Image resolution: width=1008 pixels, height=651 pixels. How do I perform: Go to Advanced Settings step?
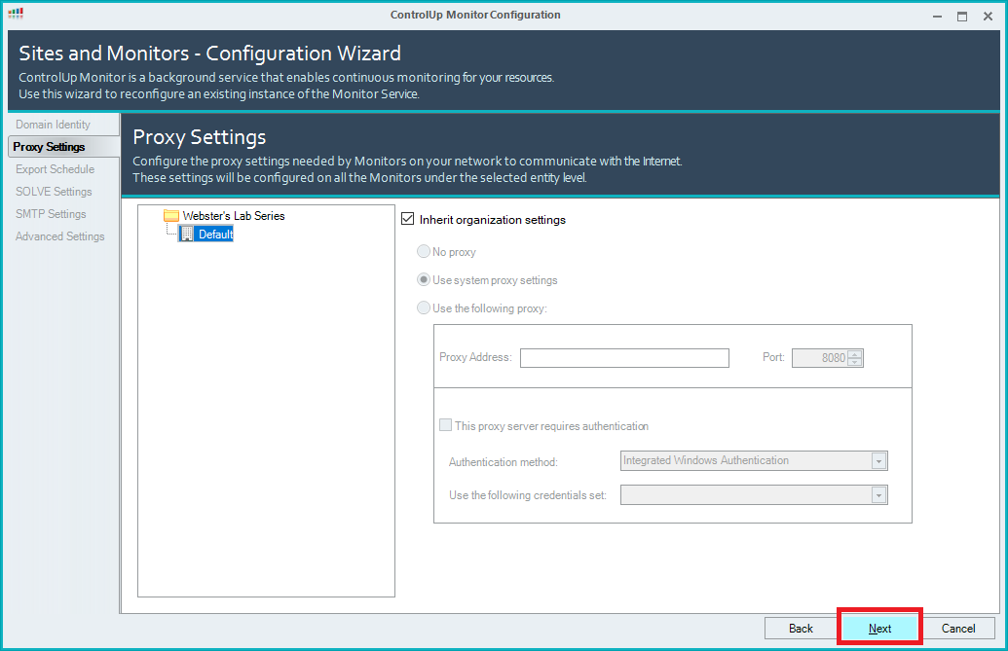click(x=59, y=236)
